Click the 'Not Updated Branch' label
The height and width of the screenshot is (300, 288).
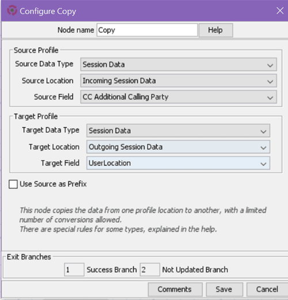pos(195,269)
